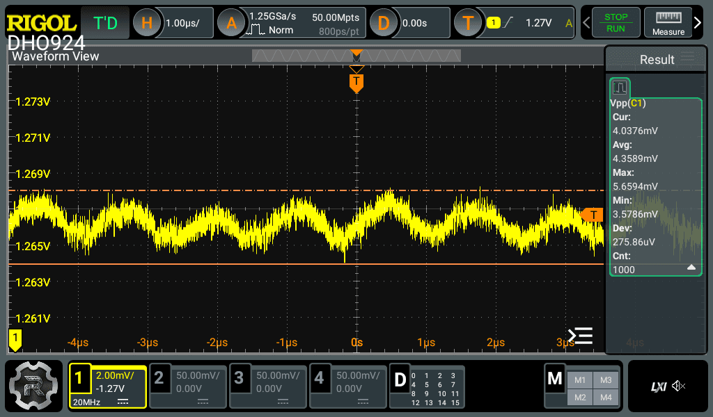Image resolution: width=713 pixels, height=417 pixels.
Task: Click the LXI network status icon
Action: 659,386
